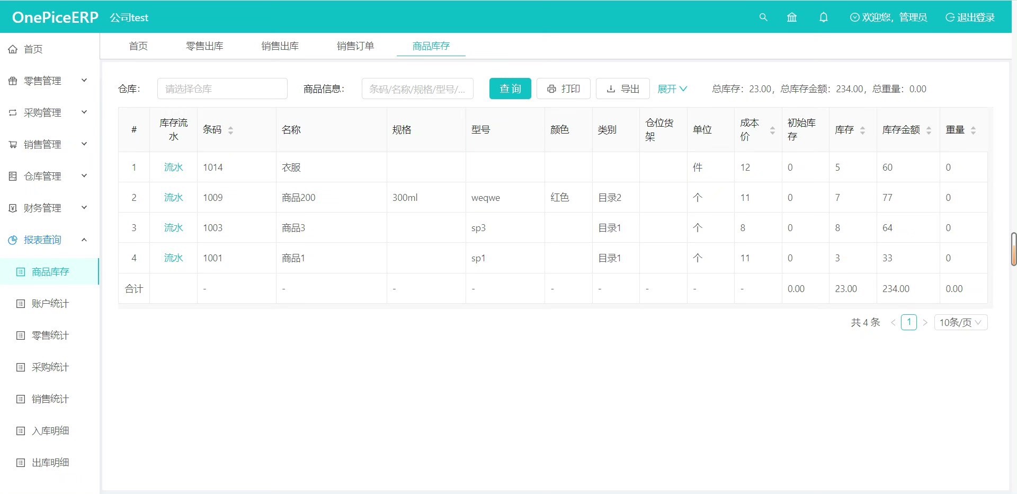Sort by 库存 column sort arrows

(862, 130)
